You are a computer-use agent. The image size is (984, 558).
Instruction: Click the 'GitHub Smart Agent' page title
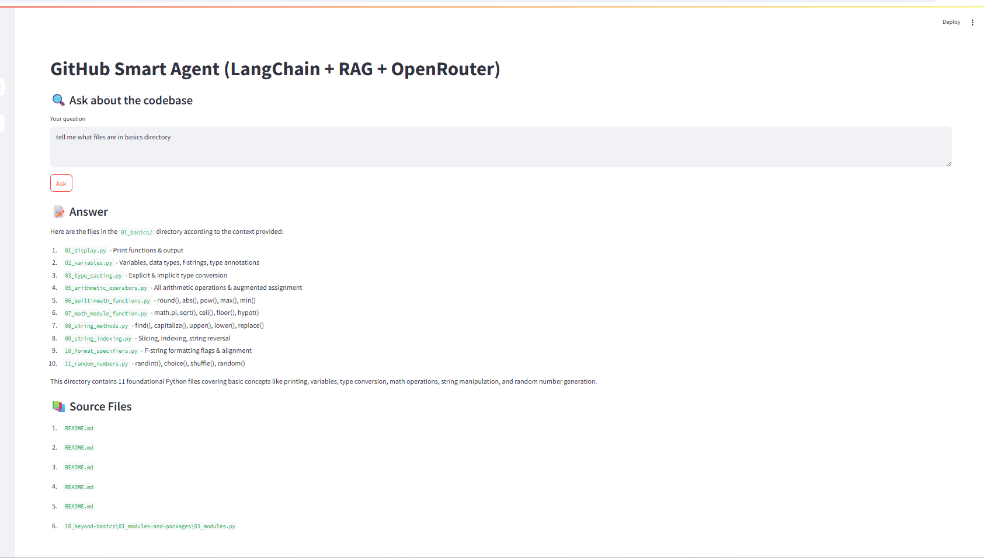pyautogui.click(x=275, y=69)
